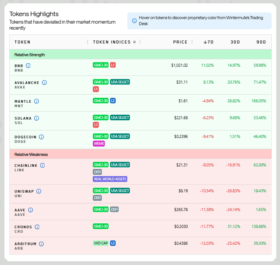
Task: Click the PRICE column header
Action: (x=180, y=42)
